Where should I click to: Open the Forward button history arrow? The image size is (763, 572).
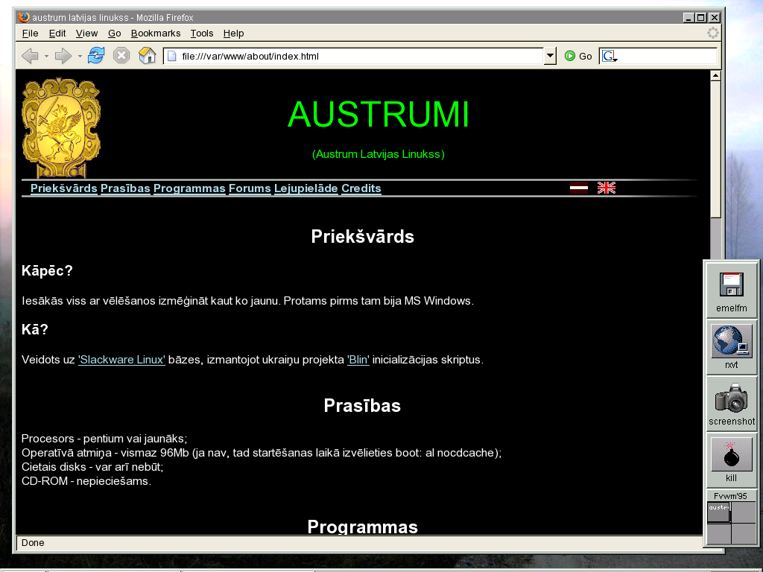(x=80, y=57)
